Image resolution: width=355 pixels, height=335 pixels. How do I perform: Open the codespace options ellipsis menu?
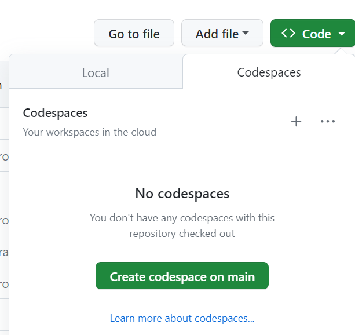328,122
